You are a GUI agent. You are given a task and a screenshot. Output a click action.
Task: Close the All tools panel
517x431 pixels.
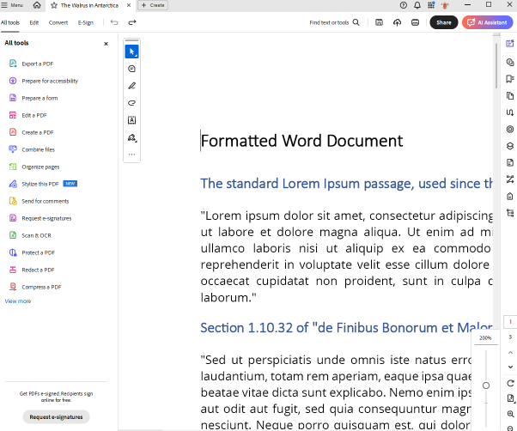tap(106, 44)
